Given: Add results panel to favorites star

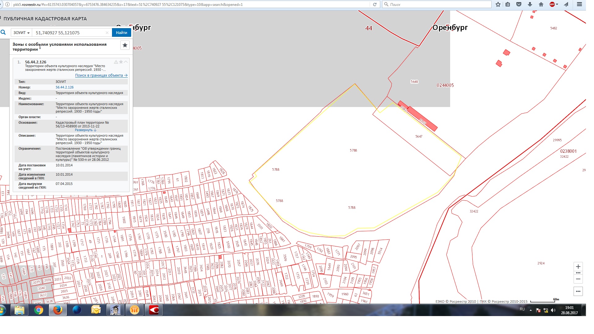Looking at the screenshot, I should [125, 45].
